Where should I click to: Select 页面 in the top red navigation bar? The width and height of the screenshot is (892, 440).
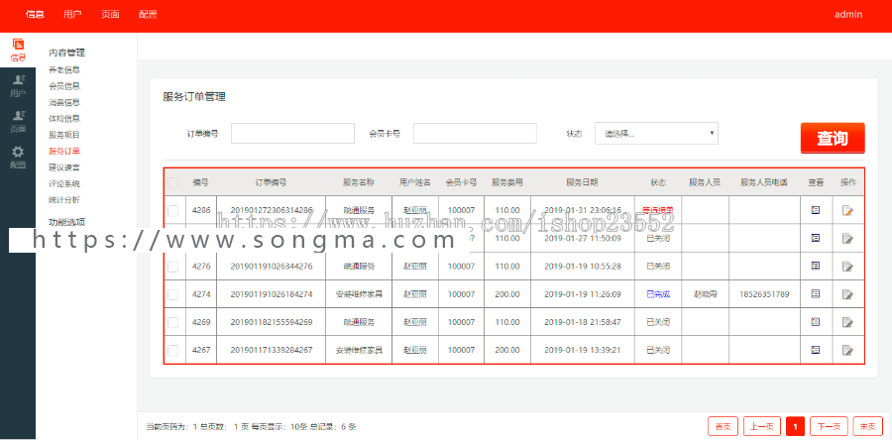(x=110, y=15)
